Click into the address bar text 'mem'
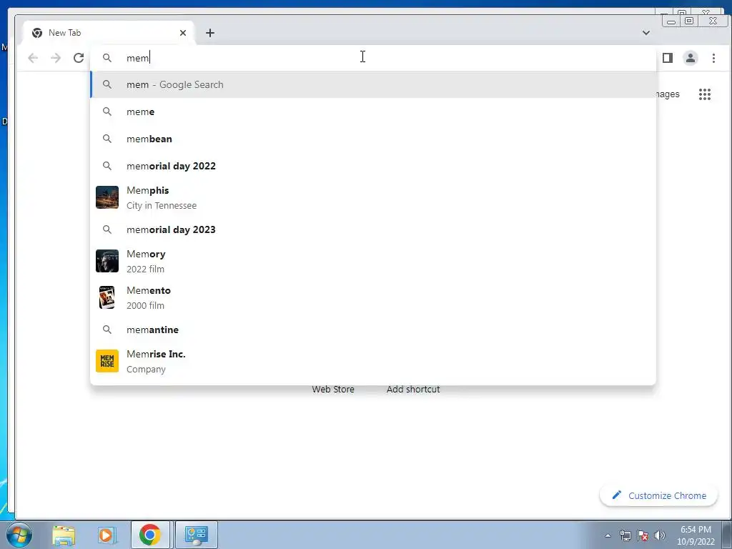 coord(138,58)
